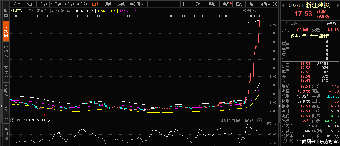Open 分时成交 sidebar tab
Viewport: 340px width, 146px height.
tap(6, 93)
